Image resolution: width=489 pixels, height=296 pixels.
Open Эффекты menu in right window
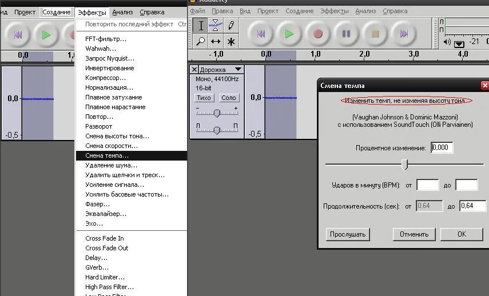(x=335, y=11)
